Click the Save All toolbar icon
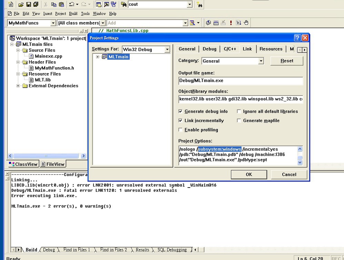Screen dimensions: 344x260 click(x=36, y=4)
